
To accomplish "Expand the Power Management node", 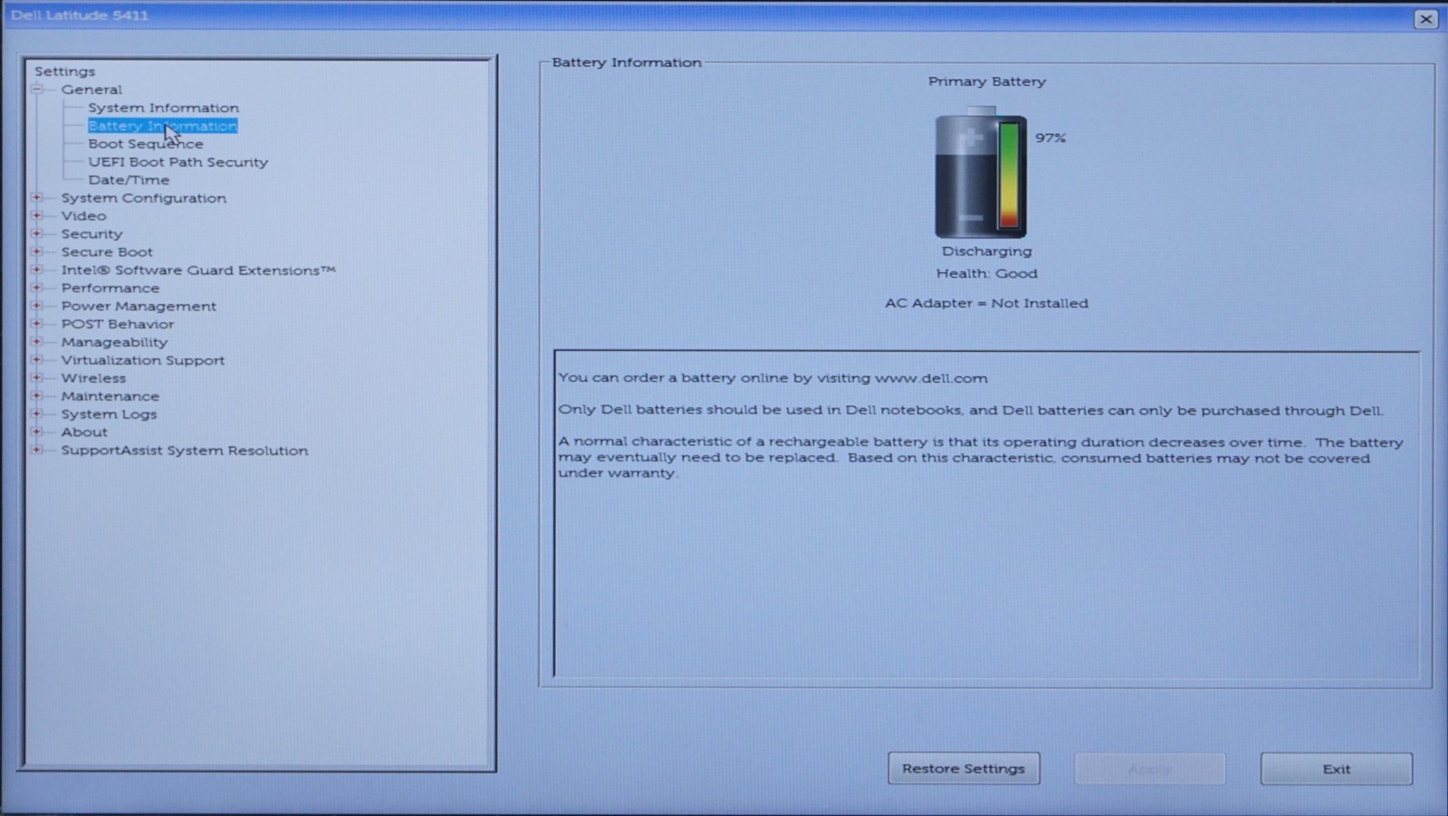I will (x=37, y=306).
